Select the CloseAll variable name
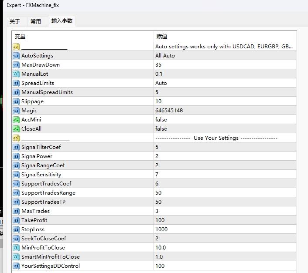Viewport: 308px width, 273px height. [x=31, y=129]
